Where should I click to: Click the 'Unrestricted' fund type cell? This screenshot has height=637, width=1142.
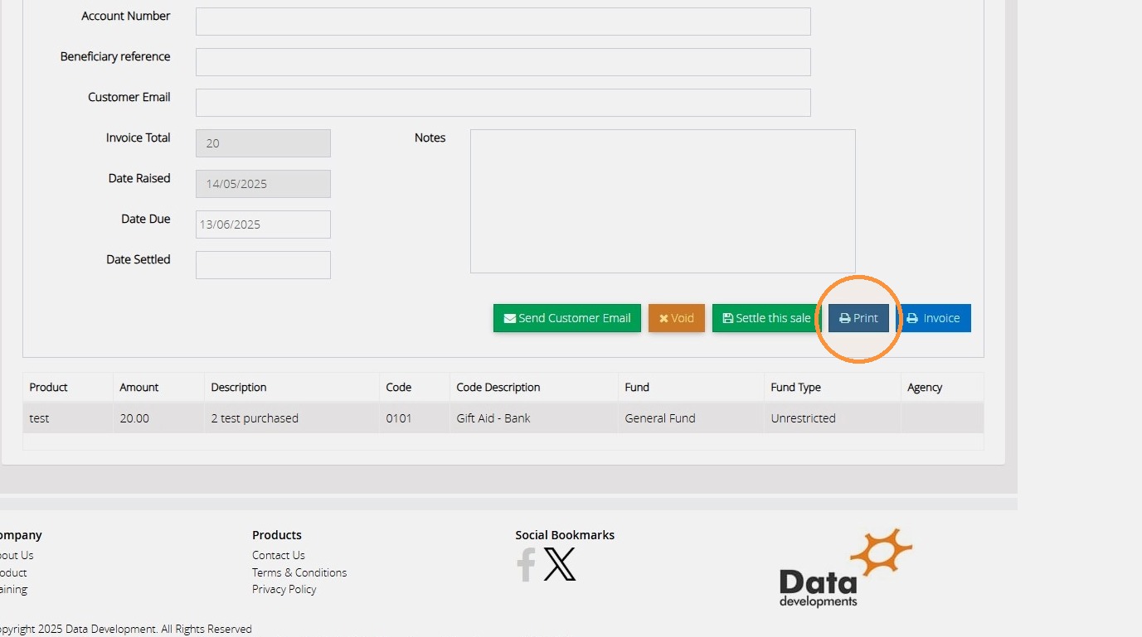[x=833, y=418]
